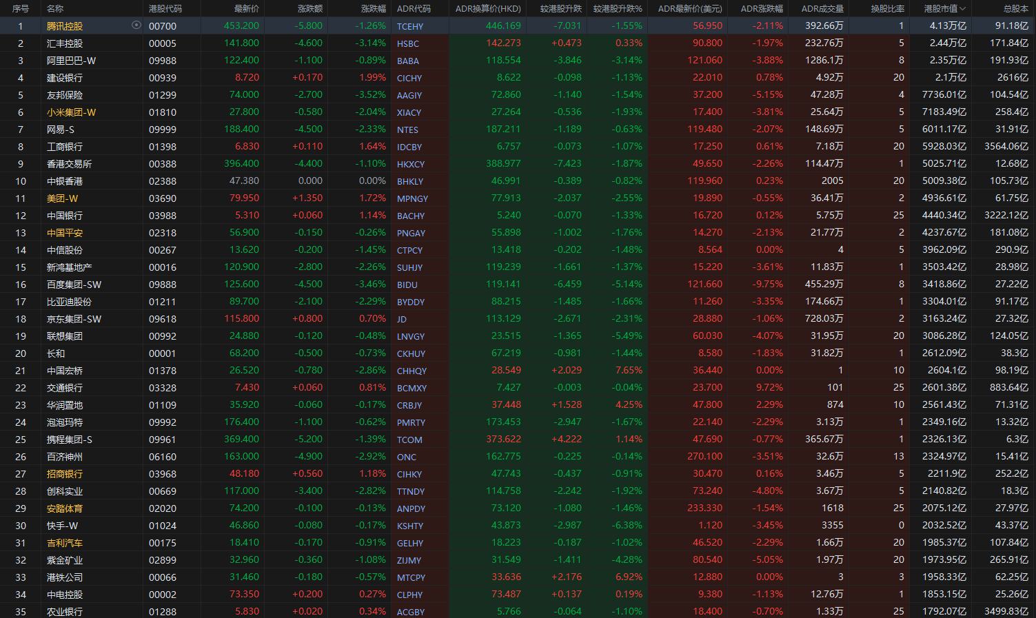Click the 名称 column header
This screenshot has width=1036, height=618.
[x=55, y=8]
